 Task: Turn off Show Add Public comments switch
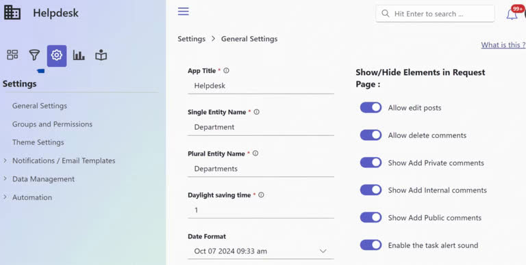coord(371,217)
